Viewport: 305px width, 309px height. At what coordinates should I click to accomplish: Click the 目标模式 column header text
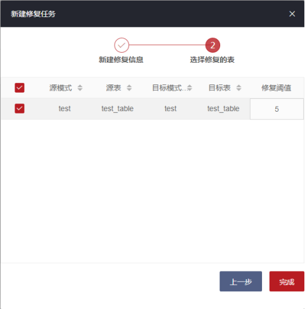pyautogui.click(x=169, y=88)
